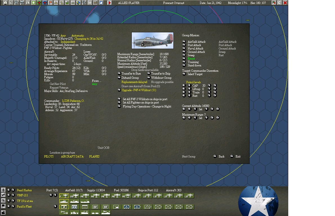Increase Train patrol level by small step
The width and height of the screenshot is (335, 216).
(x=209, y=92)
